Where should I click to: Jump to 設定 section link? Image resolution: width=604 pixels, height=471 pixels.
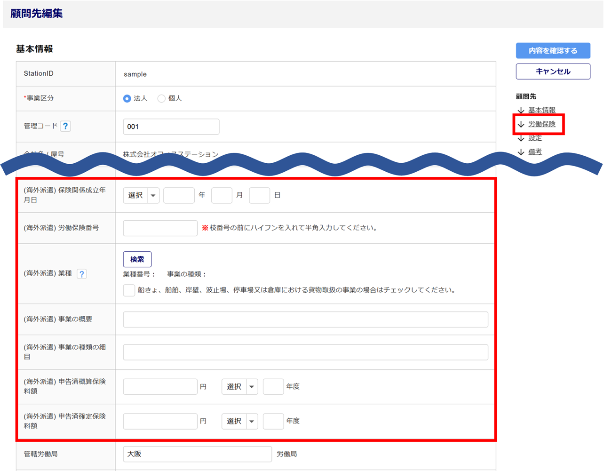click(535, 138)
